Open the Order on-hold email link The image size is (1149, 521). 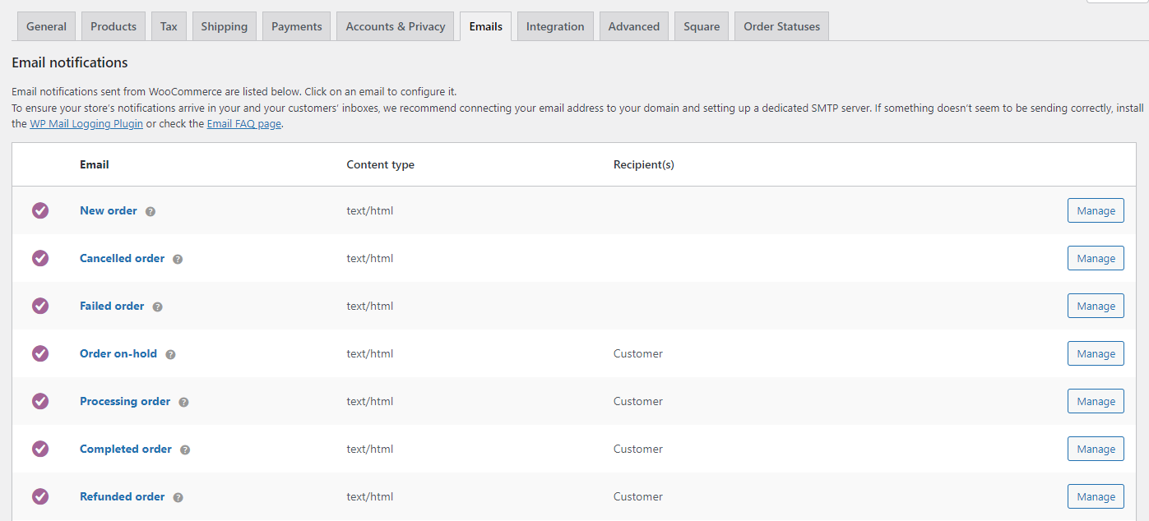click(118, 353)
